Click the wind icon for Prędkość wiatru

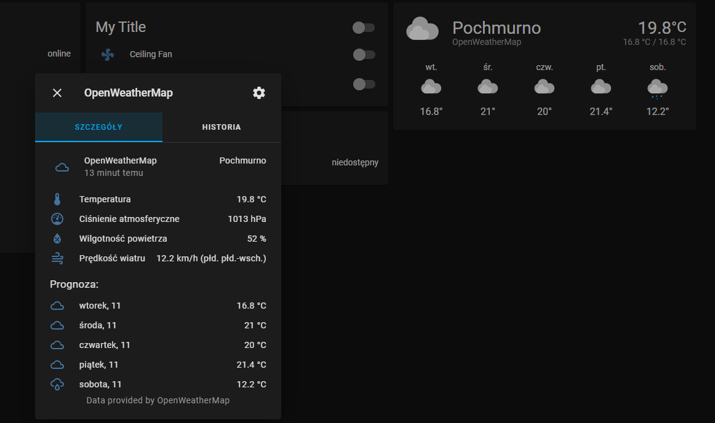point(57,258)
